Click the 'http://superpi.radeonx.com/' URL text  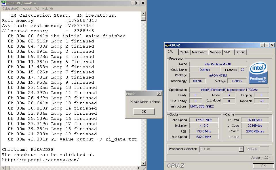click(x=41, y=160)
